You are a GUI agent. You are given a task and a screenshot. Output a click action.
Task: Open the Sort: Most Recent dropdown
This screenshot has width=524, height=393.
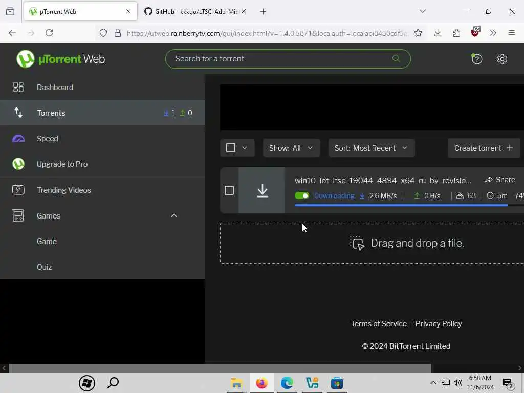click(372, 148)
